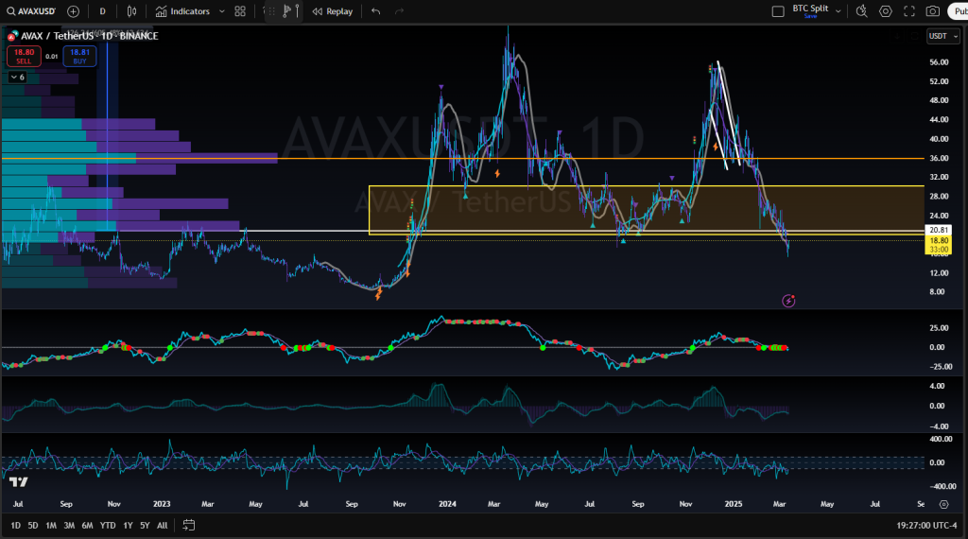This screenshot has height=539, width=968.
Task: Grab the floating drawing toolbar handle
Action: [x=271, y=11]
